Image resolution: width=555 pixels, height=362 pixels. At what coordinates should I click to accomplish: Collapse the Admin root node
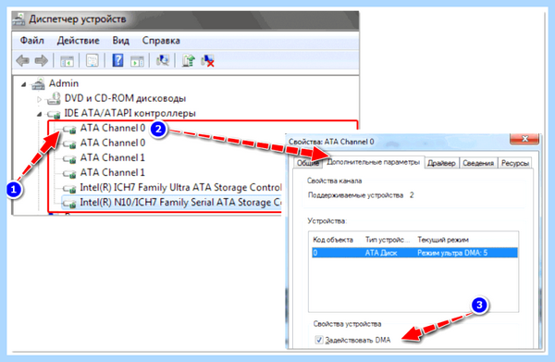pyautogui.click(x=23, y=84)
